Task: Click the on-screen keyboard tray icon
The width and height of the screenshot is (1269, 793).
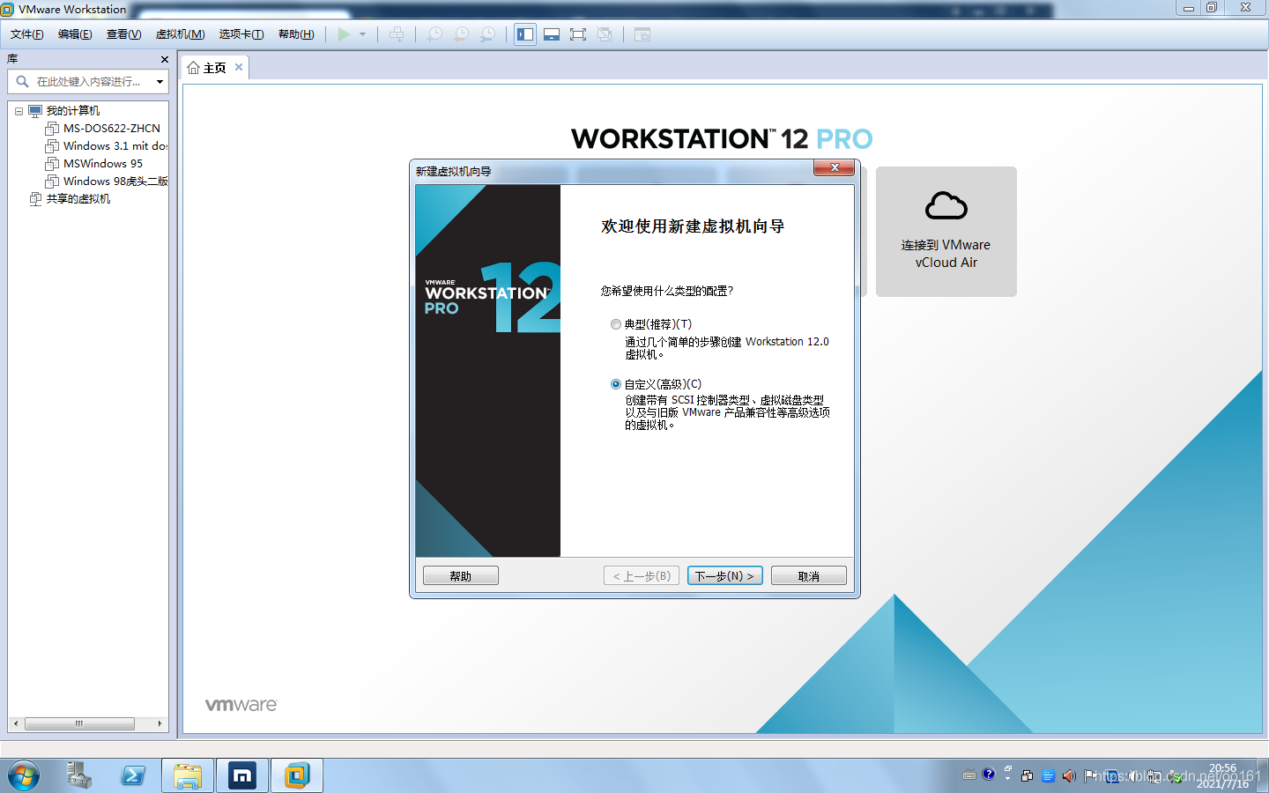Action: (x=969, y=775)
